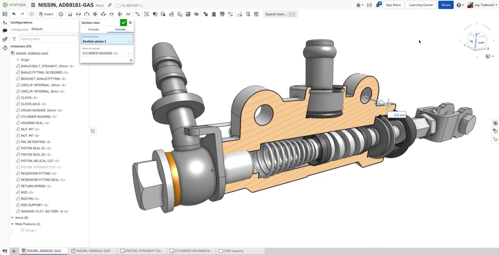Remove CYLINDER HOUSING <1> from items to include
499x255 pixels.
129,53
